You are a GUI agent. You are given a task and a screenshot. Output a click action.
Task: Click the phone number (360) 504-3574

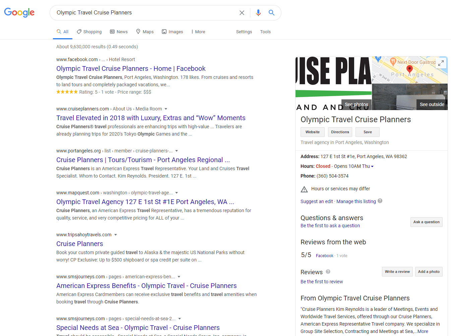click(x=332, y=176)
